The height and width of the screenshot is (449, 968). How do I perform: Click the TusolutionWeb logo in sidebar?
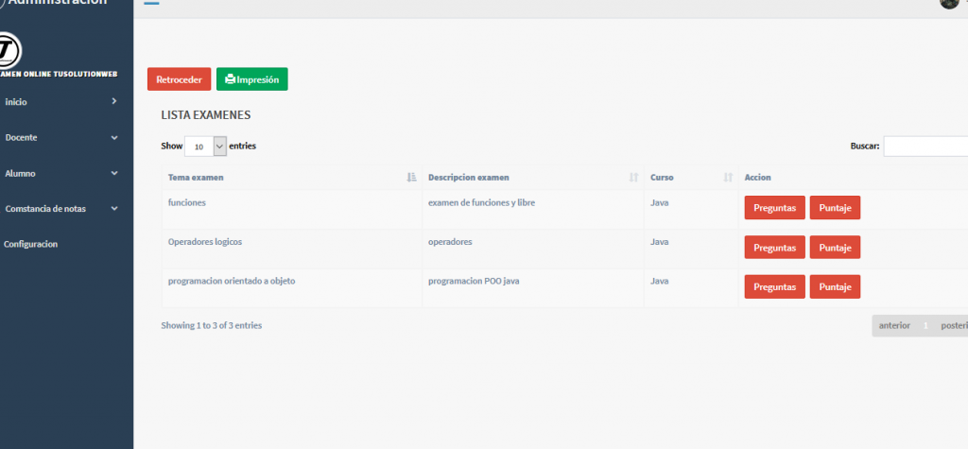tap(10, 49)
